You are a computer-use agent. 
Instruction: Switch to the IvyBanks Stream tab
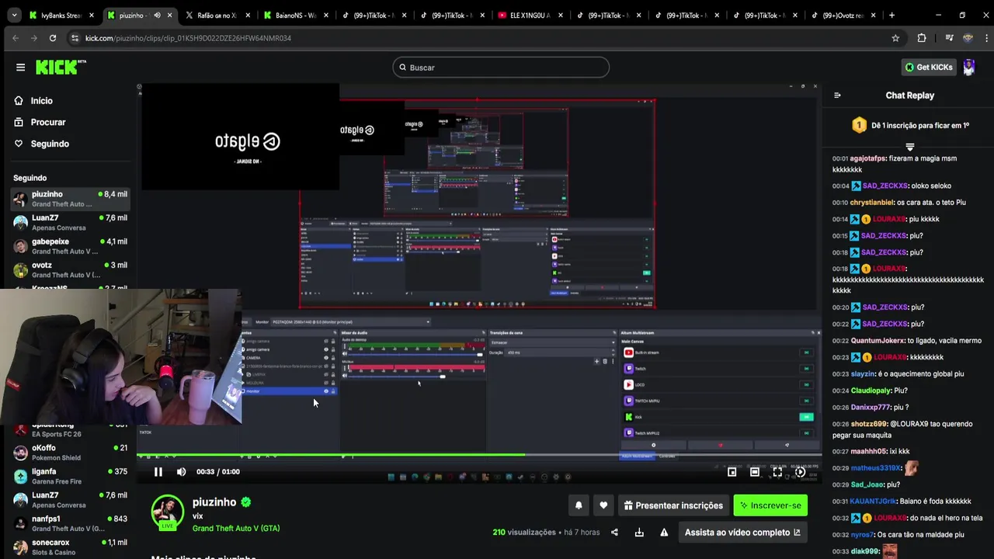pyautogui.click(x=62, y=15)
